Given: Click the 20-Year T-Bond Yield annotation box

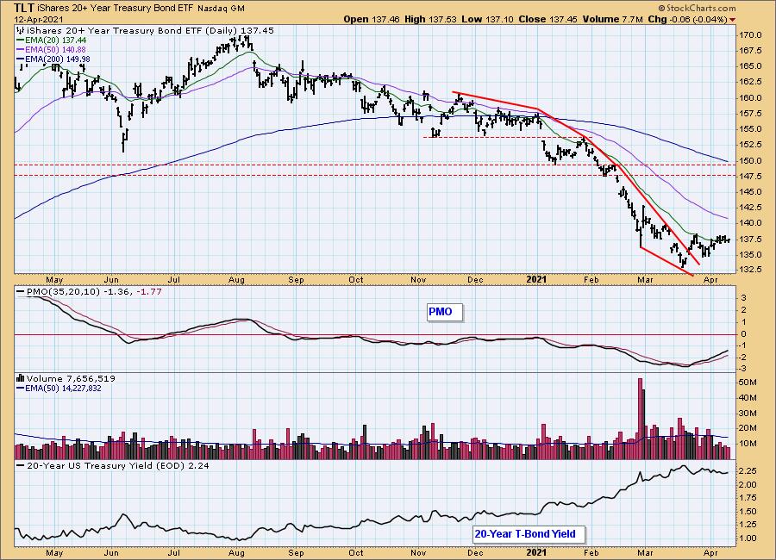Looking at the screenshot, I should point(529,534).
